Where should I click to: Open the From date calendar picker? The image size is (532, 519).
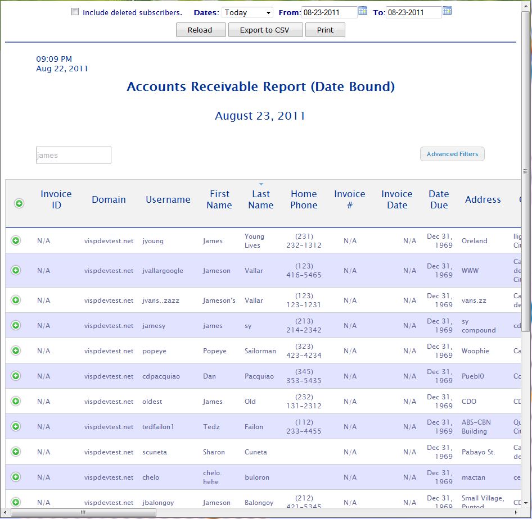363,11
